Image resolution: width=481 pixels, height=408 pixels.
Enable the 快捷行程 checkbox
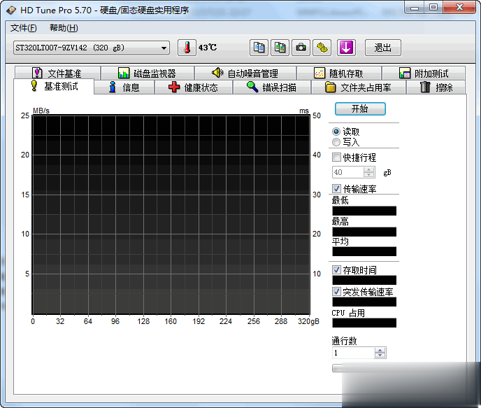336,157
